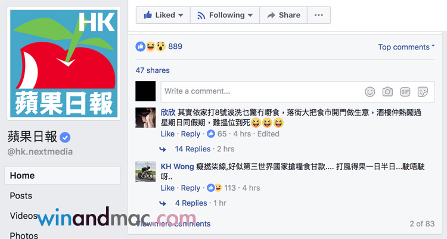Click the emoji smiley icon in comment box
The height and width of the screenshot is (239, 447).
point(370,92)
